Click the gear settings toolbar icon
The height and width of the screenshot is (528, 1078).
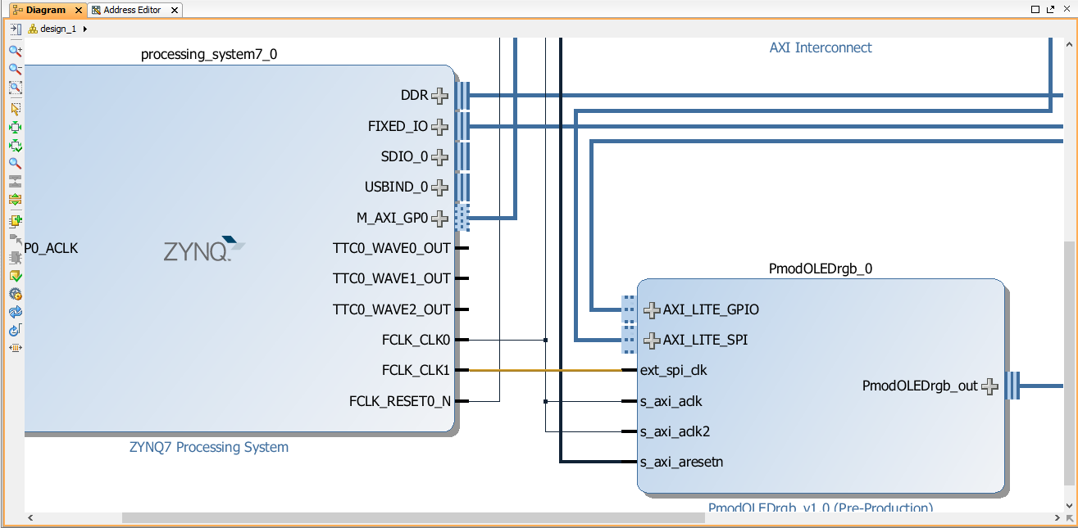[15, 293]
